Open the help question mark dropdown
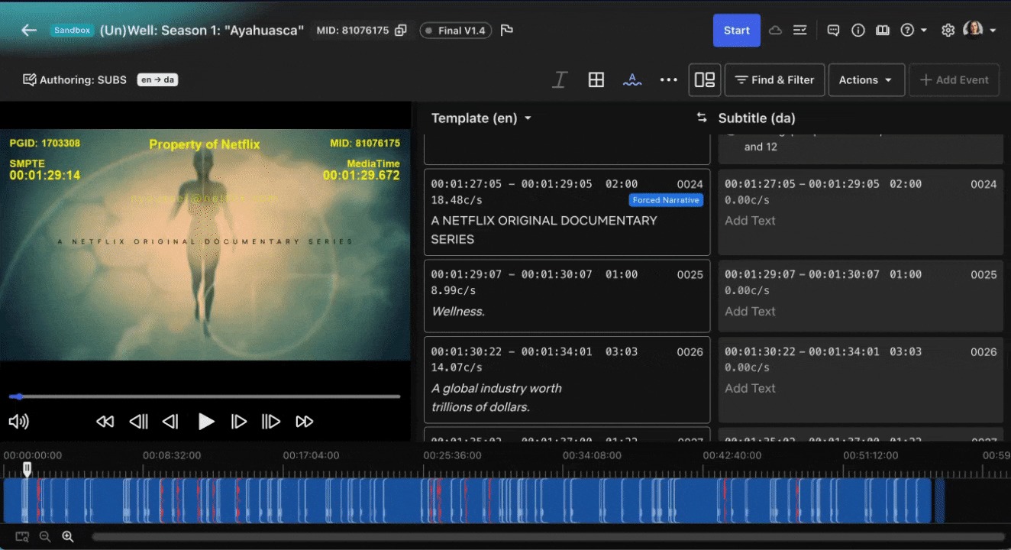1011x550 pixels. 913,31
